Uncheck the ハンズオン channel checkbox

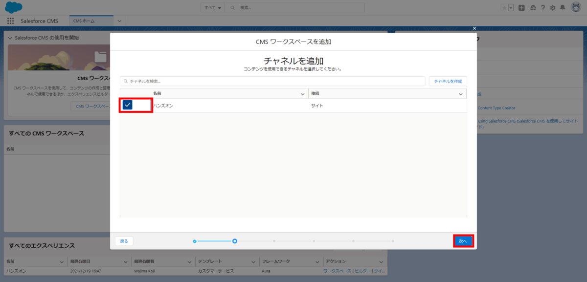[x=128, y=105]
